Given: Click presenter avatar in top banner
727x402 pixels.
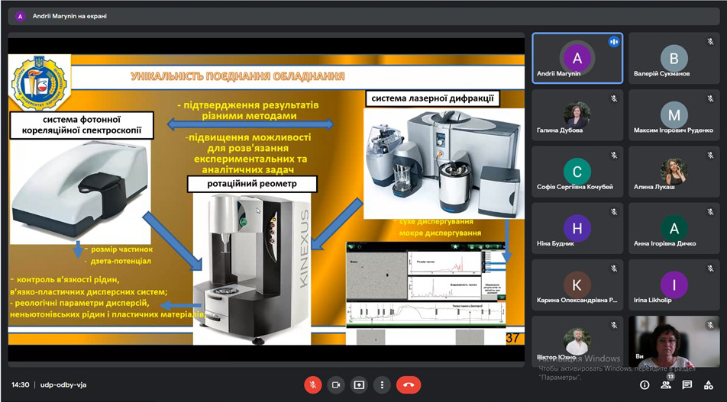Looking at the screenshot, I should [x=20, y=16].
